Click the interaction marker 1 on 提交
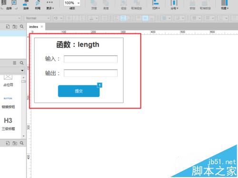The height and width of the screenshot is (178, 238). point(99,85)
